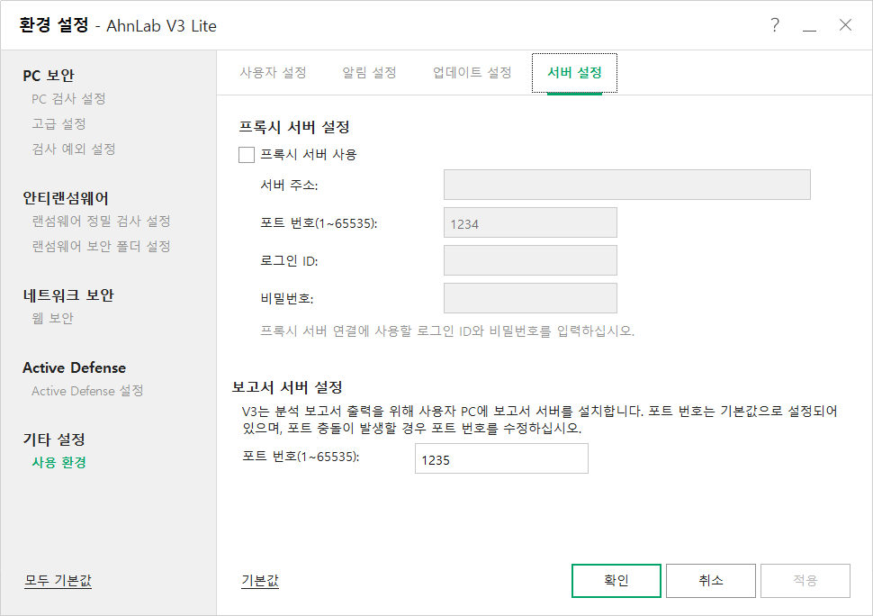This screenshot has width=873, height=616.
Task: Select the 서버 설정 tab
Action: click(574, 73)
